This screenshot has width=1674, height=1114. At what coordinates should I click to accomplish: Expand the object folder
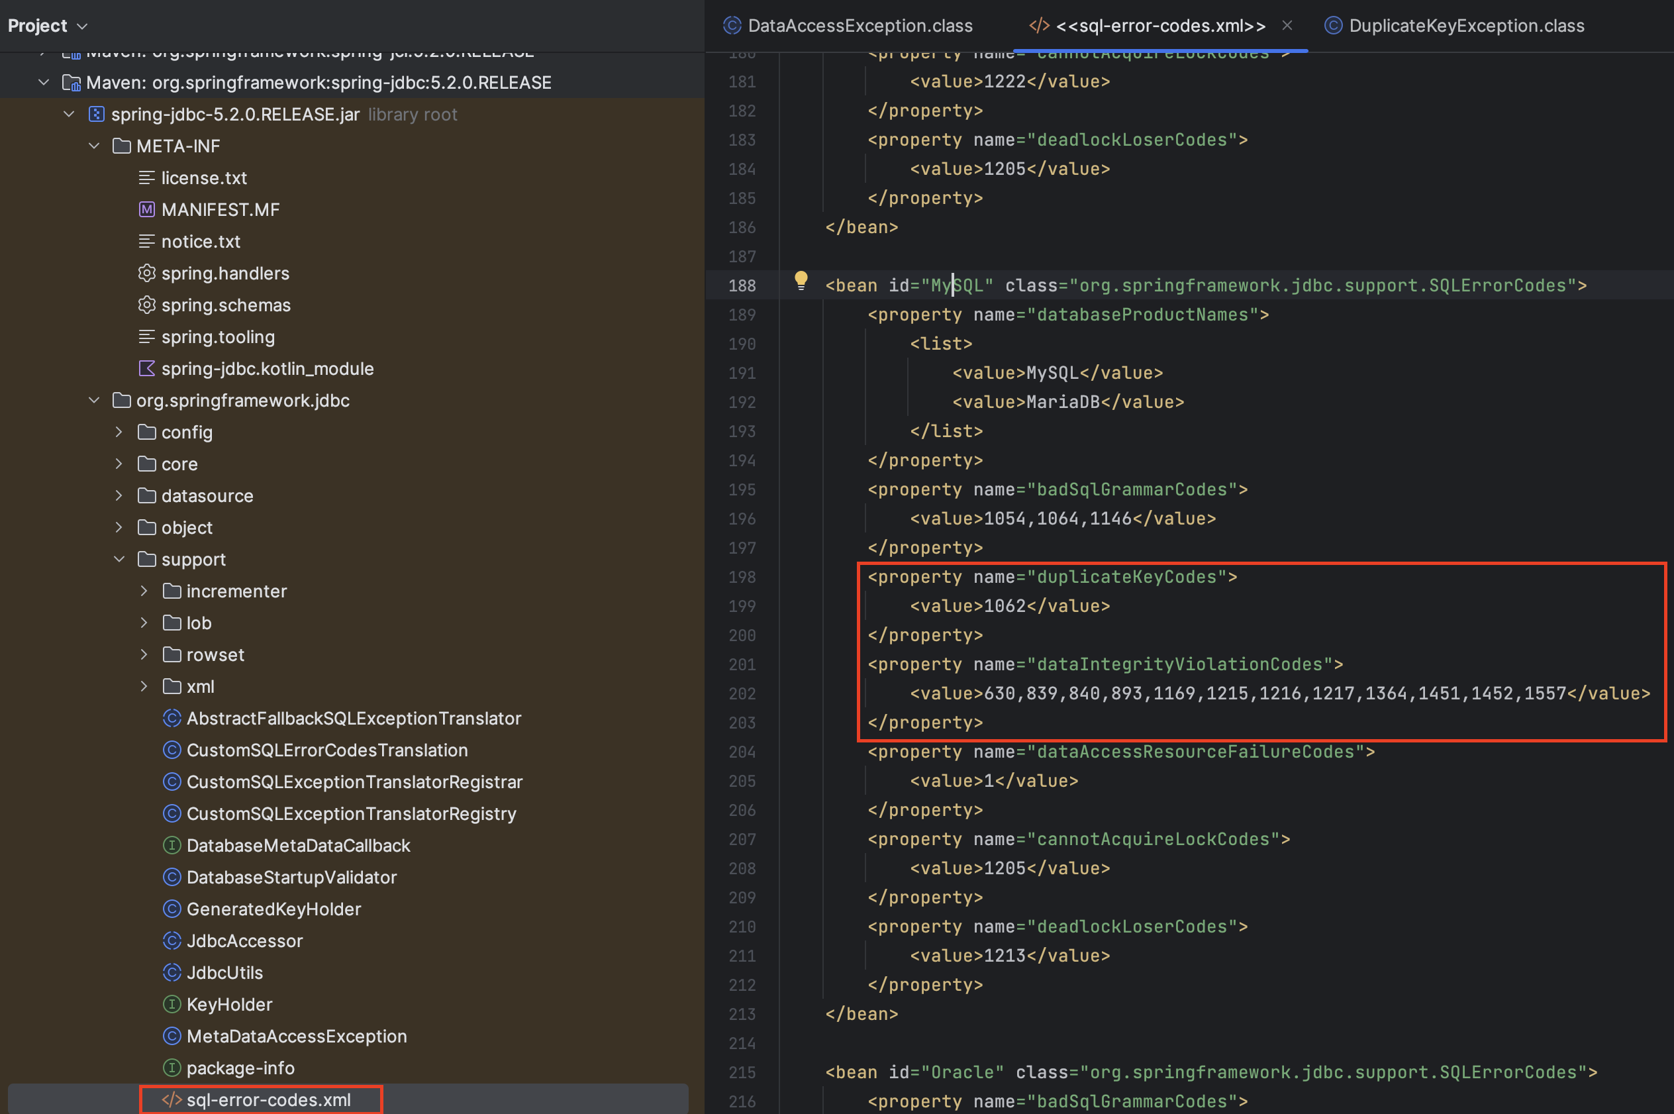(x=119, y=527)
